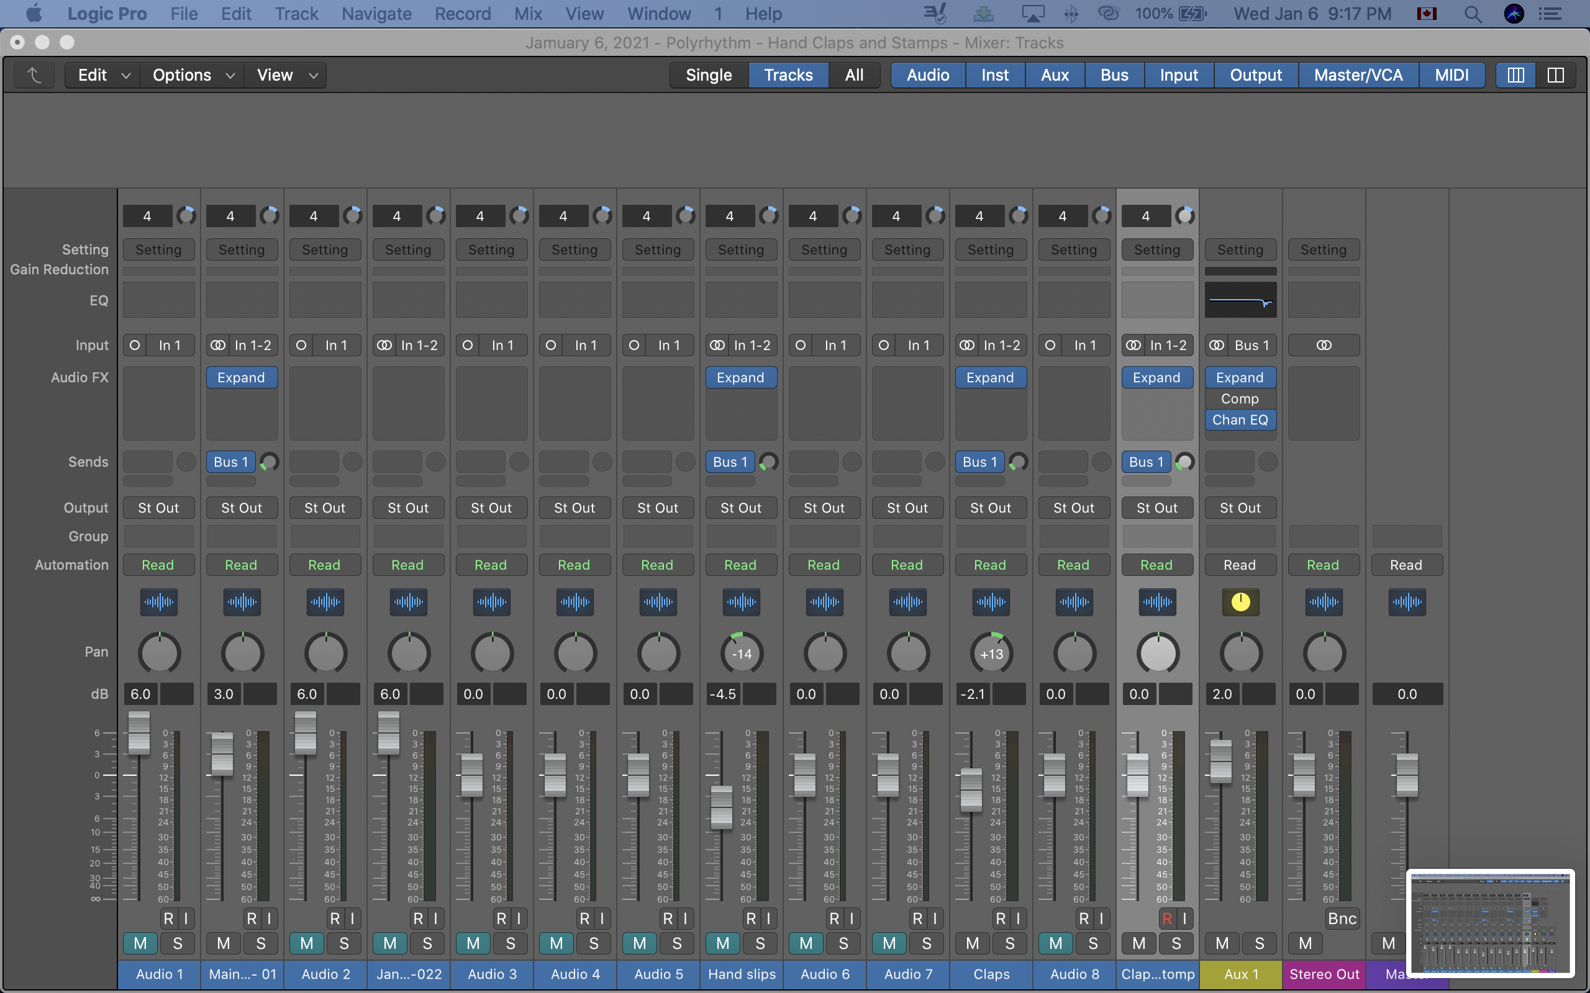Open the Mix menu
The image size is (1590, 993).
point(527,14)
